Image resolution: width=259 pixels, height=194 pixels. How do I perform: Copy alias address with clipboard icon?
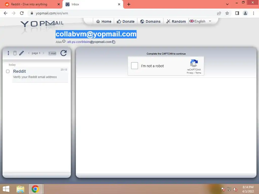pyautogui.click(x=114, y=42)
